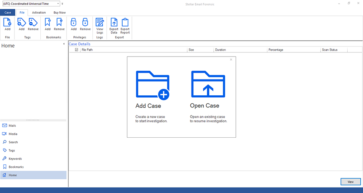Screen dimensions: 363x193
Task: Open Media in the sidebar
Action: click(x=33, y=134)
